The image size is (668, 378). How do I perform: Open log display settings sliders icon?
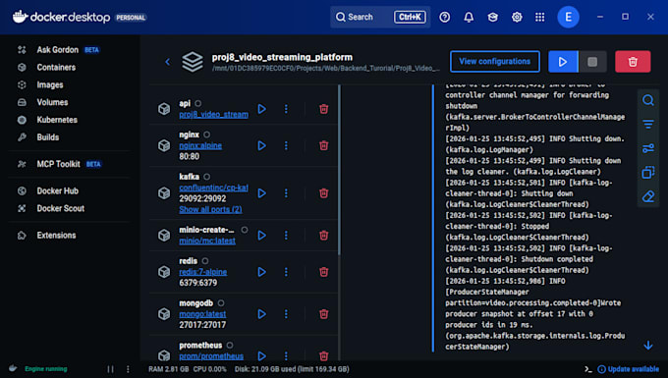(648, 148)
